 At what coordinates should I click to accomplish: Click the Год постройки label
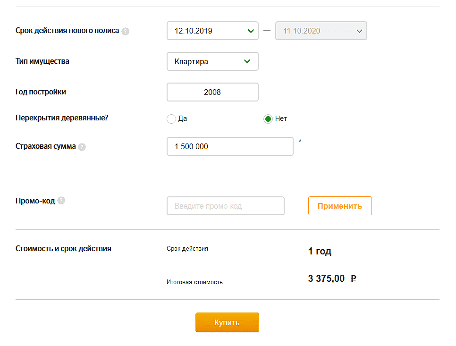[x=41, y=92]
